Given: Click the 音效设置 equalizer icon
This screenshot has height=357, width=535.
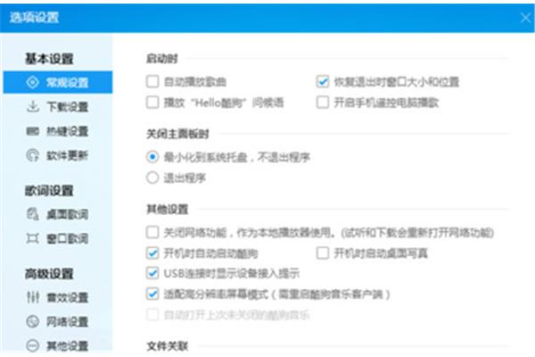Looking at the screenshot, I should (x=33, y=297).
